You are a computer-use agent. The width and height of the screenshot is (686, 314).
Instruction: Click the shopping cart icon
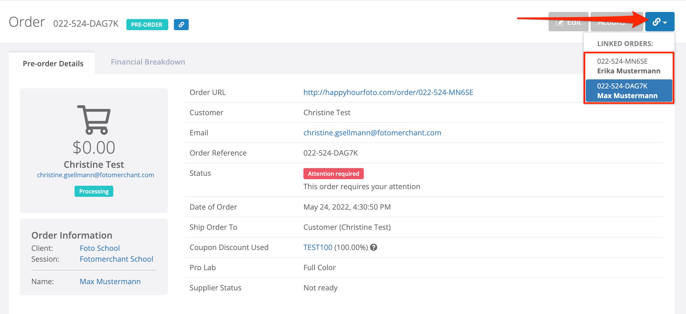94,120
